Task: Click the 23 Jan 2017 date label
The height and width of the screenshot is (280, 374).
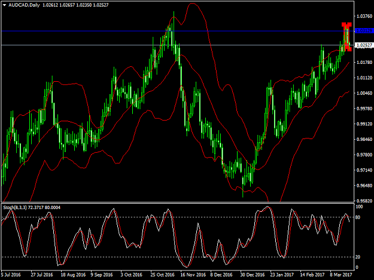Action: tap(282, 275)
